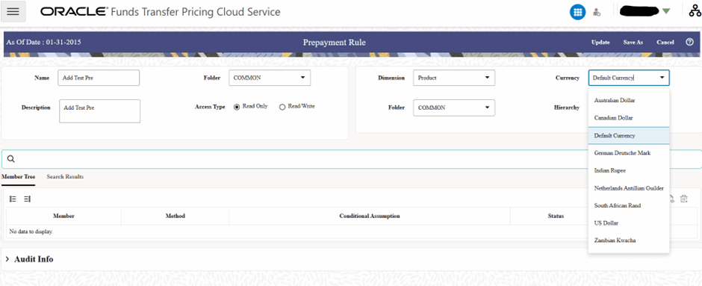Click the expand all tree icon
The width and height of the screenshot is (702, 286).
tap(13, 199)
